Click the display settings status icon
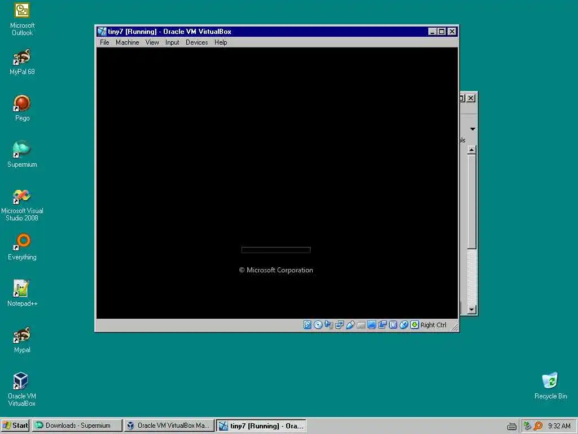578x434 pixels. [x=371, y=325]
